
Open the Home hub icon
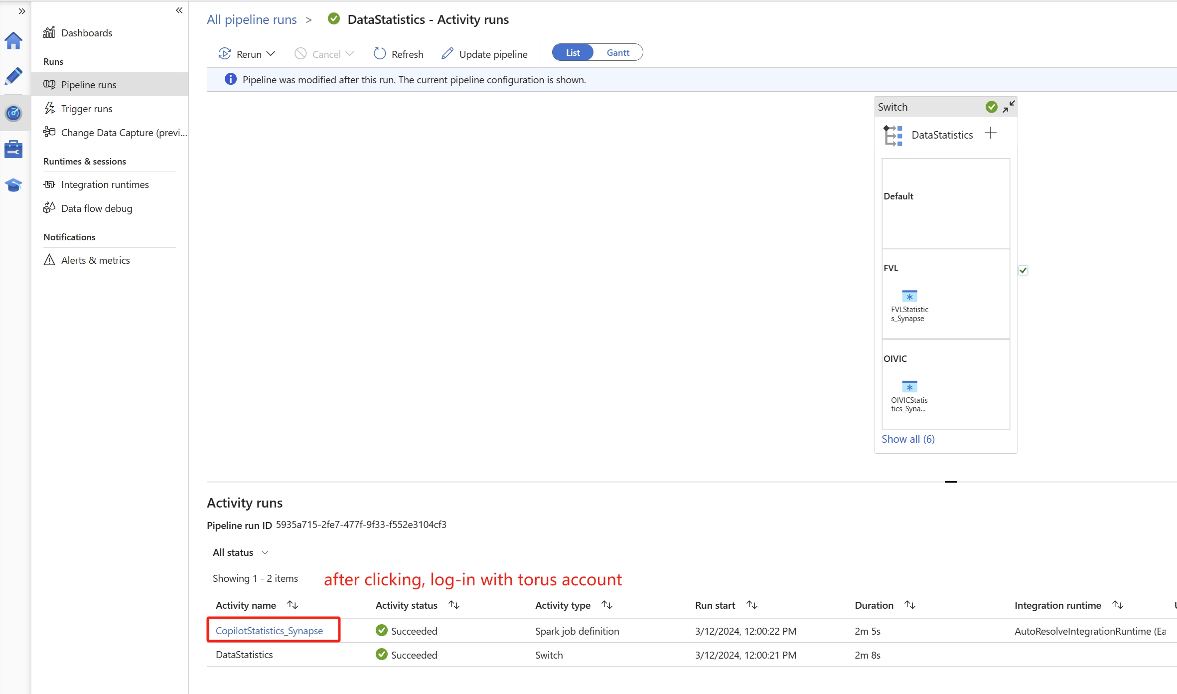[x=13, y=40]
